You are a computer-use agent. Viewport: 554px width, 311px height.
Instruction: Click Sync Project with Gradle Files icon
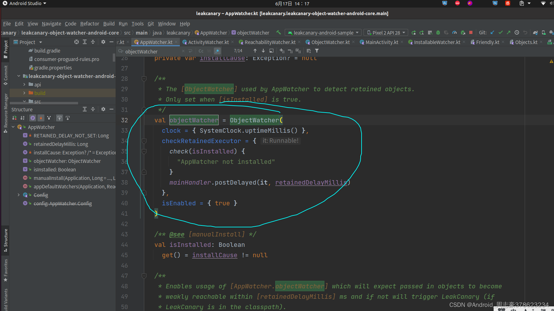click(535, 32)
